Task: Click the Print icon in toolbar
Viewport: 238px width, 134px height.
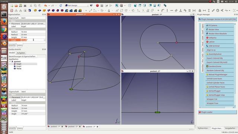Action: [25, 6]
